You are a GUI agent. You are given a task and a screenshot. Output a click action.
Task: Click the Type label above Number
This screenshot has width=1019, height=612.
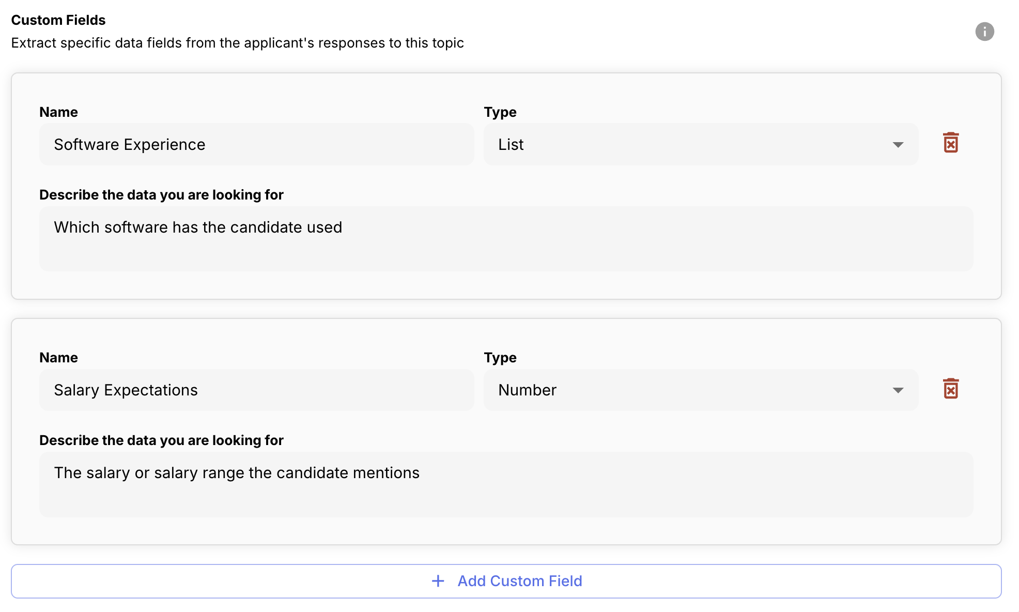[x=500, y=358]
